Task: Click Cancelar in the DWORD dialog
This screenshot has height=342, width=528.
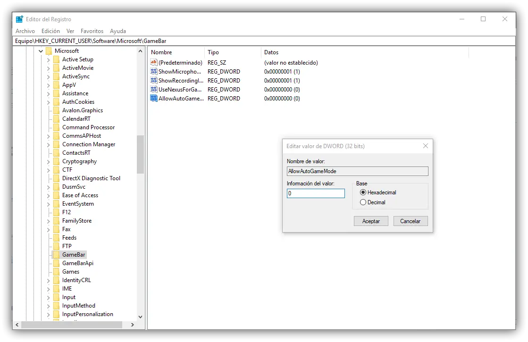Action: point(410,221)
